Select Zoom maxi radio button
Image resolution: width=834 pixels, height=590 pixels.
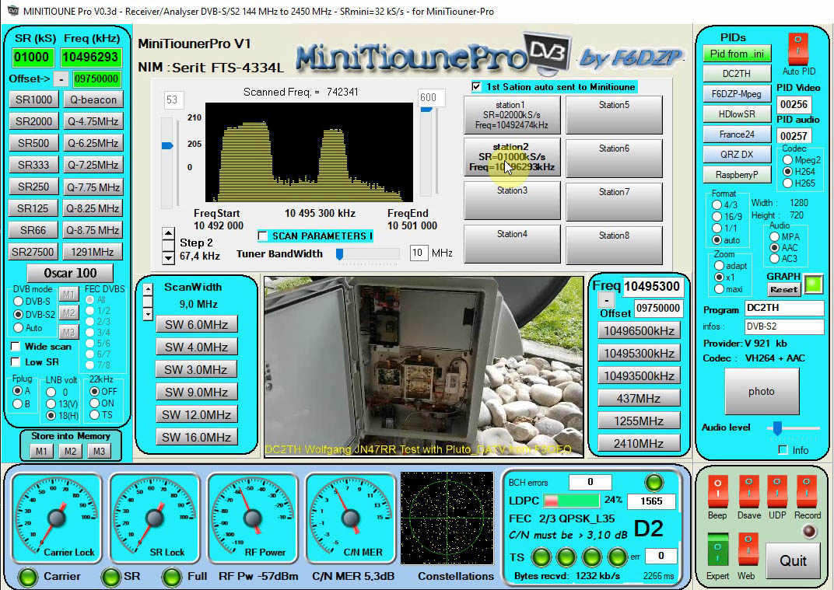pyautogui.click(x=719, y=289)
